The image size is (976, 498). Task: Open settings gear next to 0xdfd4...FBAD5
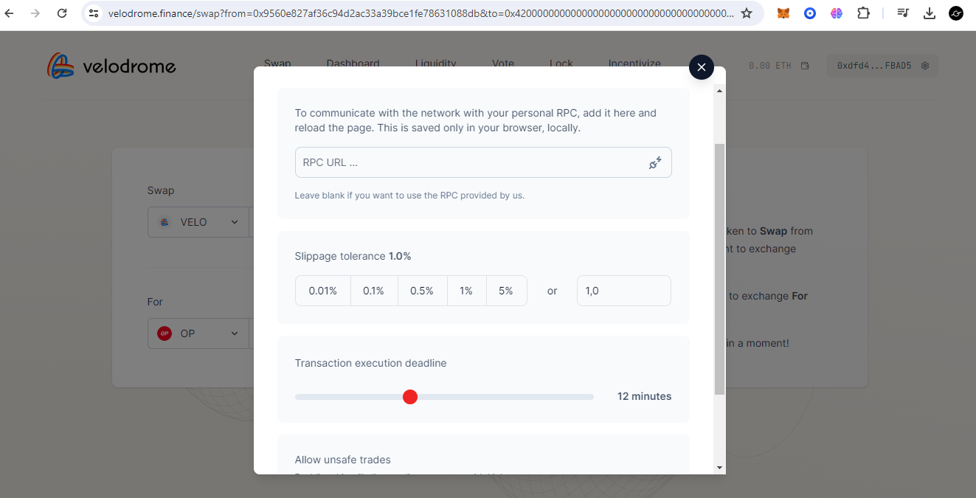click(925, 66)
